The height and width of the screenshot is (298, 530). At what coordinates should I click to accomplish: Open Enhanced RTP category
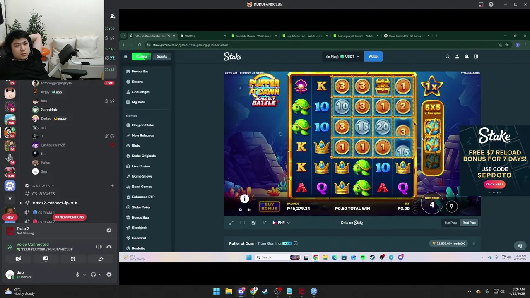pyautogui.click(x=143, y=197)
